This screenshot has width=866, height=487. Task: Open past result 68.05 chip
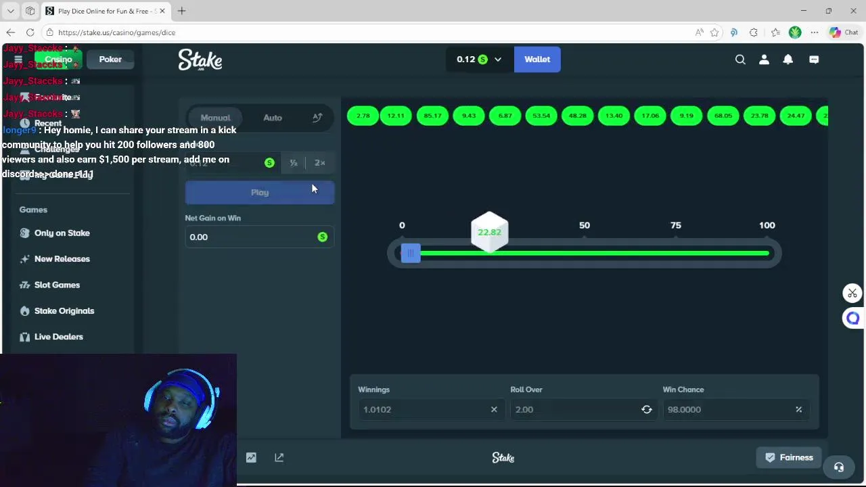[723, 116]
